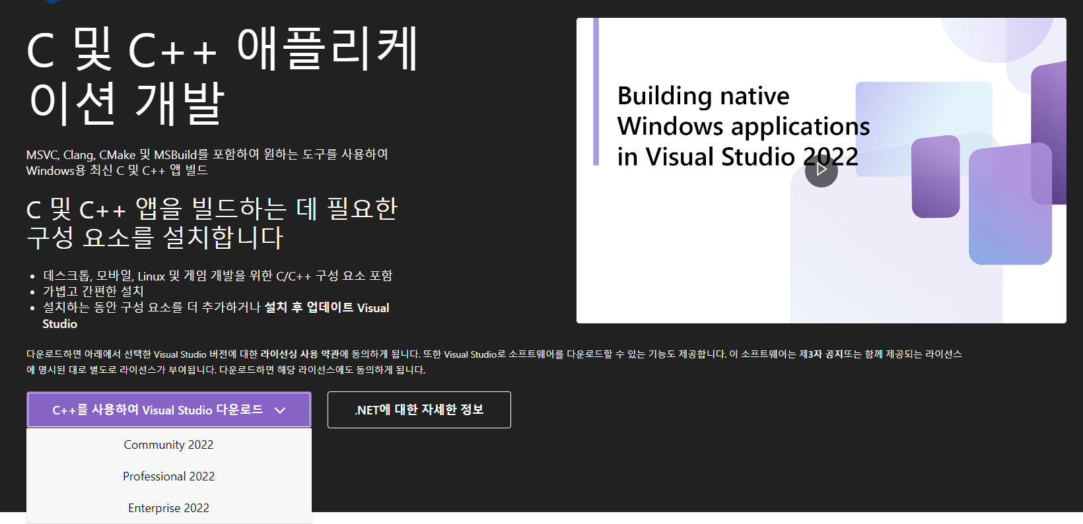
Task: Click the bullet about 데스크톱, 모바일, Linux
Action: [x=217, y=276]
